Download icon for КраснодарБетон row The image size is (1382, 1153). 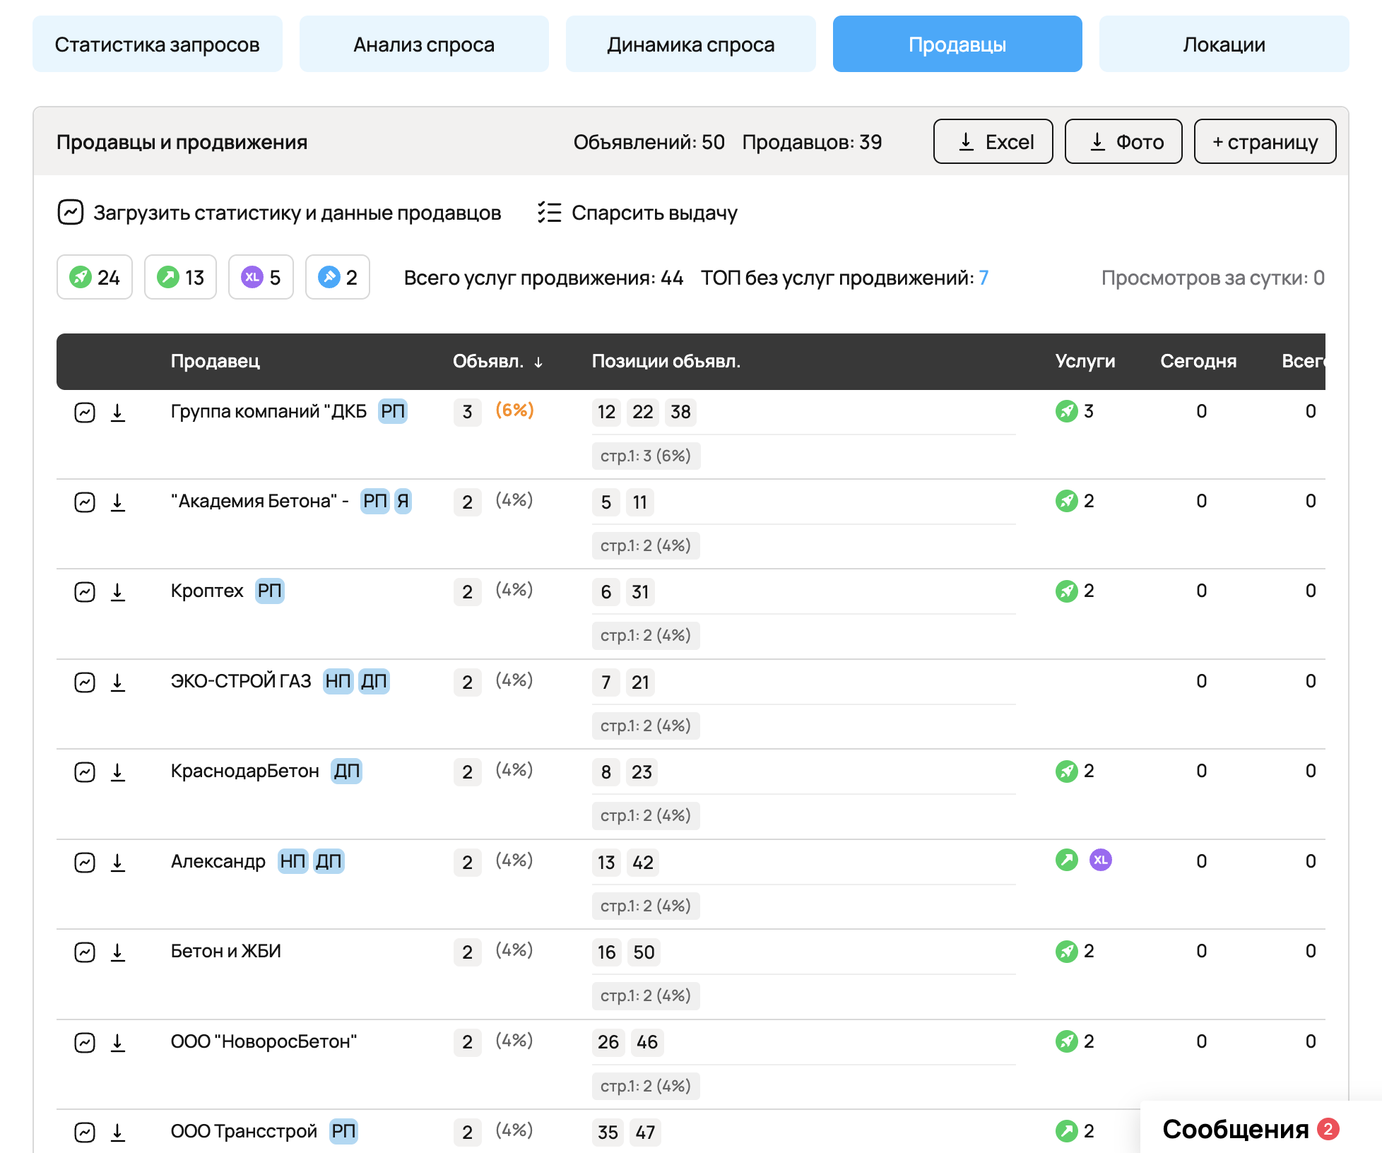118,771
